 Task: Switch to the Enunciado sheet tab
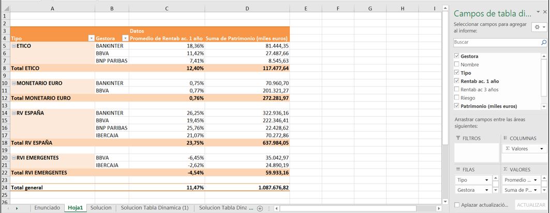pos(47,208)
